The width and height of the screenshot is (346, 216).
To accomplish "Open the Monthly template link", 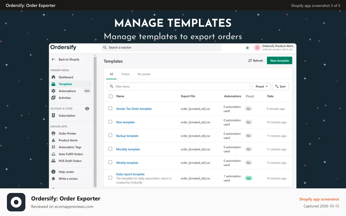I will point(128,149).
